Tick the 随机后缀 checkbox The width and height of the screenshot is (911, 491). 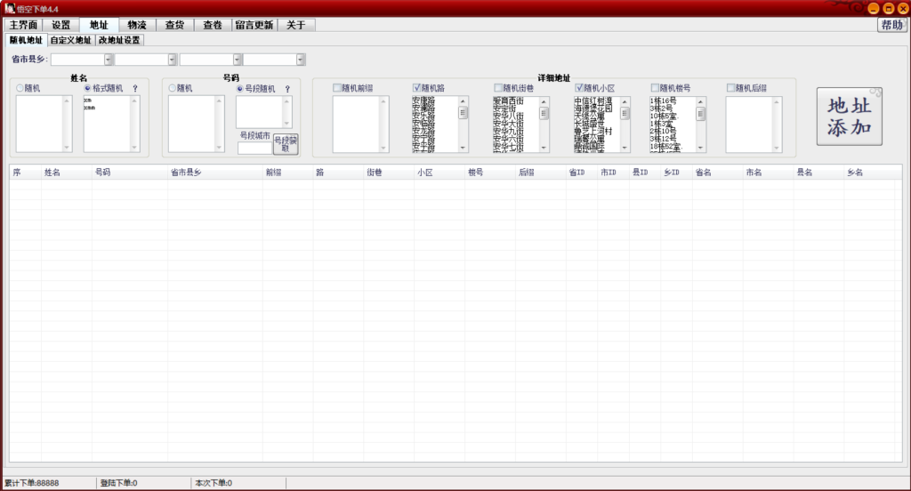731,87
